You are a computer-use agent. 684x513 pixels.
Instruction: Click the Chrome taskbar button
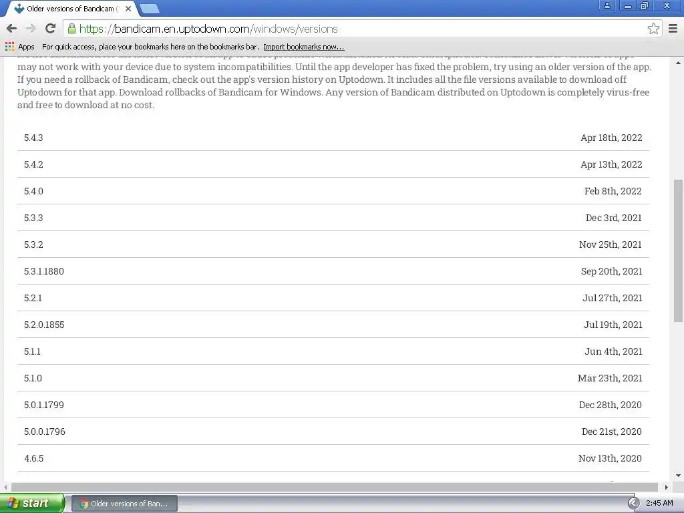[x=124, y=504]
